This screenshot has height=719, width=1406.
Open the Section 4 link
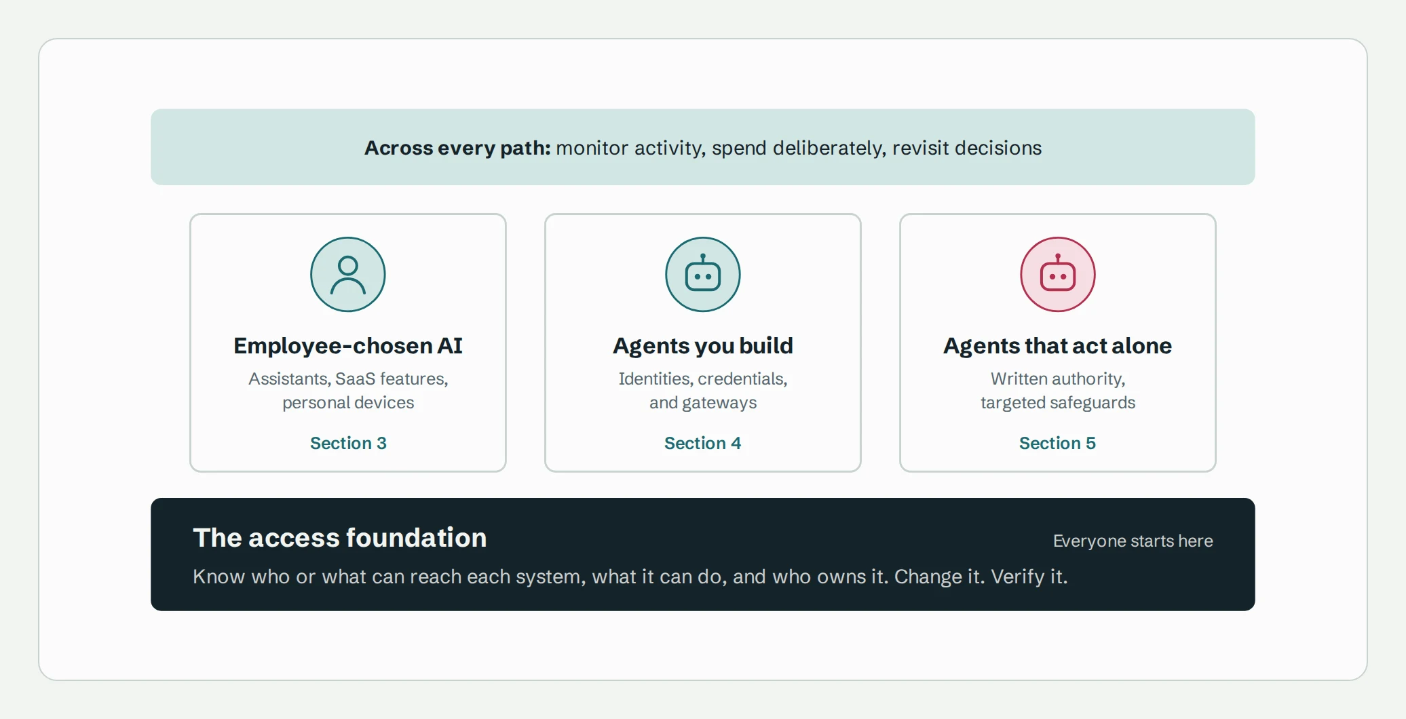703,443
